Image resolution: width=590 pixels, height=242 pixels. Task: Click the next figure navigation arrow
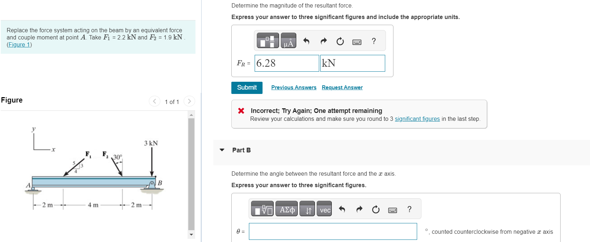click(189, 102)
